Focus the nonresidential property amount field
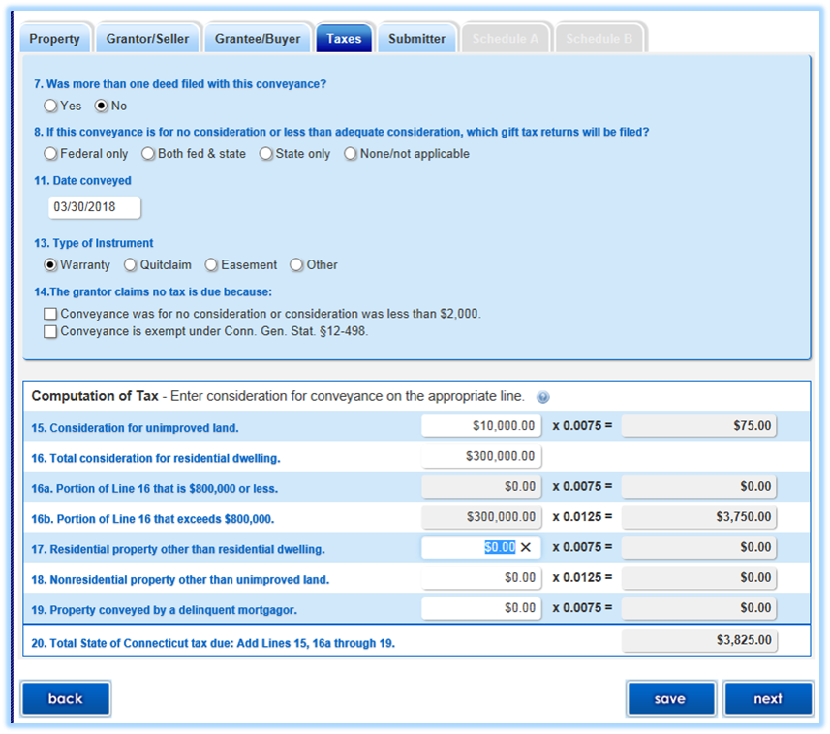 481,578
